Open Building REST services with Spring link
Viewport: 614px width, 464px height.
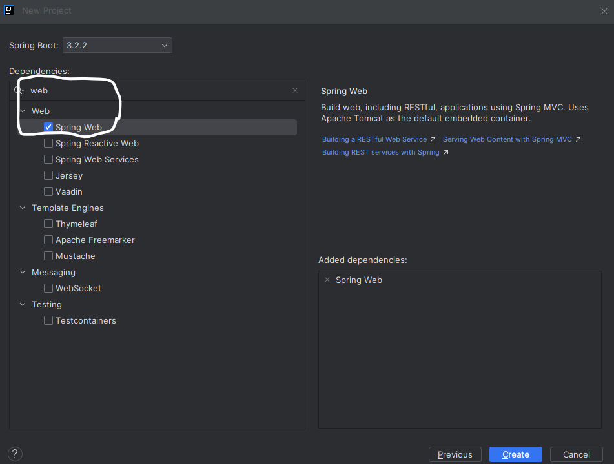pos(381,153)
